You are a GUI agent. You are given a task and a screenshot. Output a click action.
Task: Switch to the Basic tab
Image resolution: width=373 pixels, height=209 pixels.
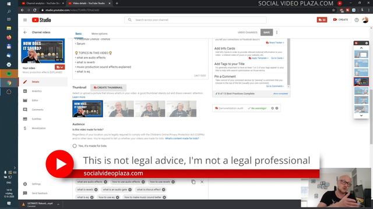[79, 34]
